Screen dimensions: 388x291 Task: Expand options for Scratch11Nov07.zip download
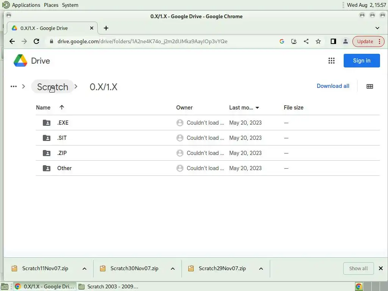click(84, 269)
